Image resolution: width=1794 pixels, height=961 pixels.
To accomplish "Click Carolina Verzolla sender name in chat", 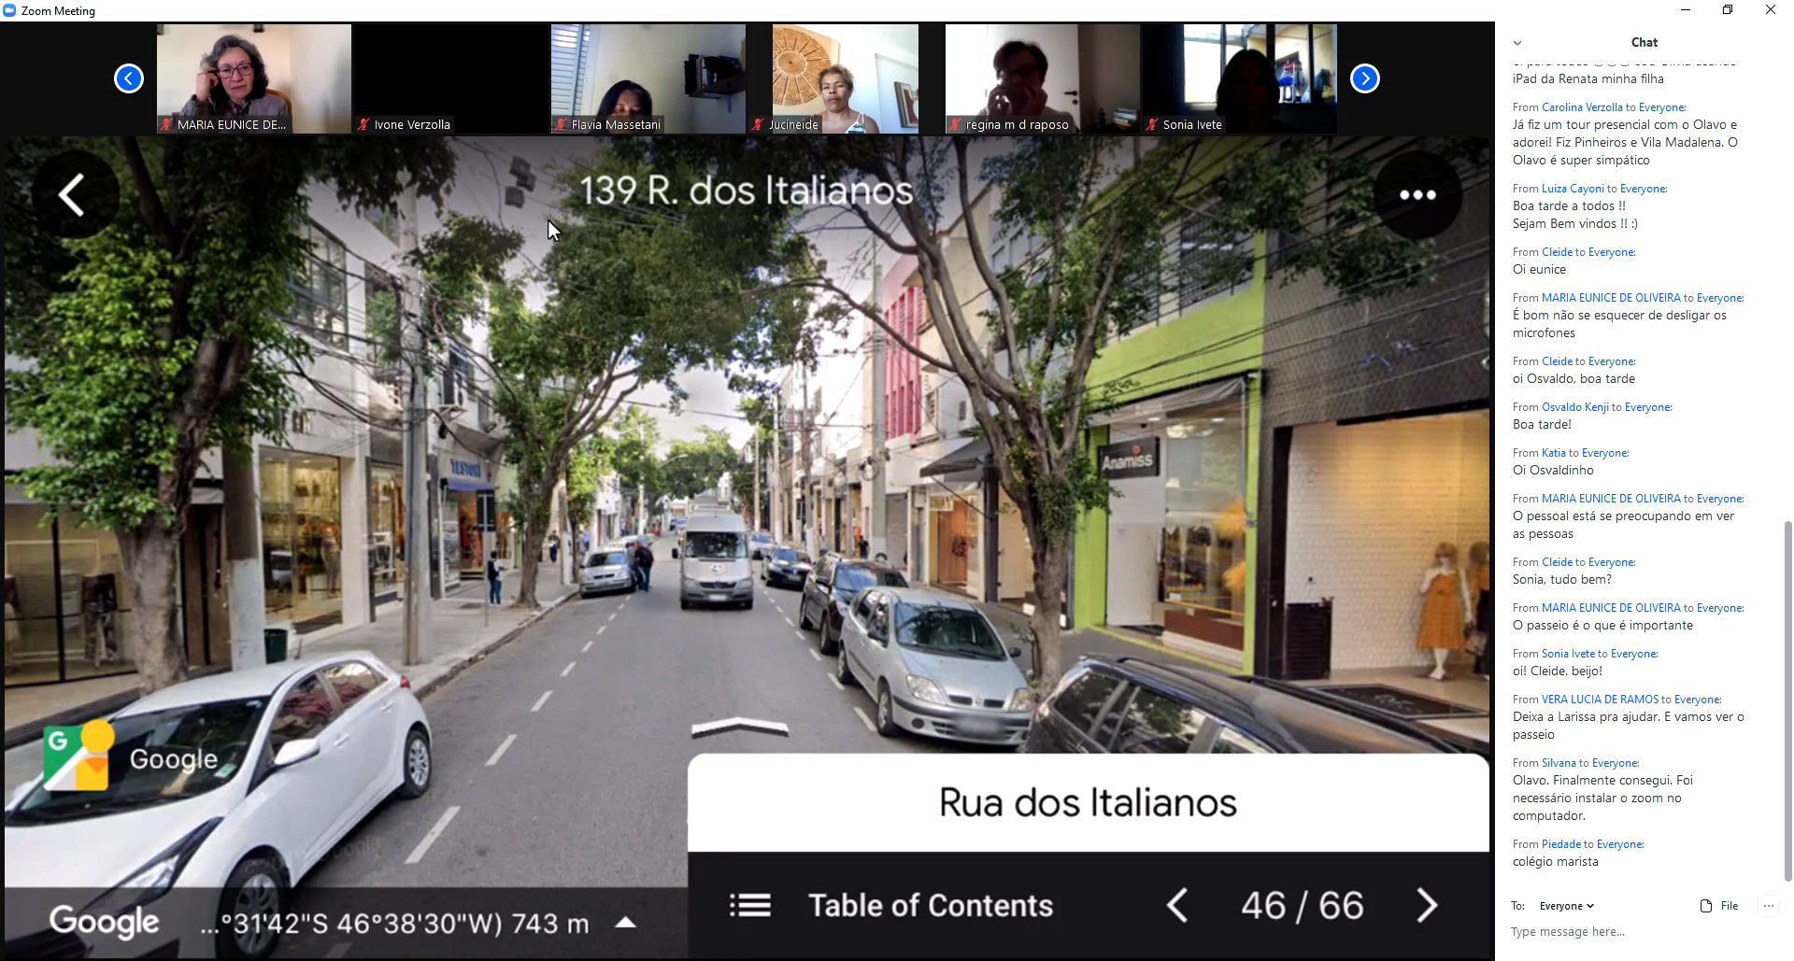I will [x=1581, y=107].
